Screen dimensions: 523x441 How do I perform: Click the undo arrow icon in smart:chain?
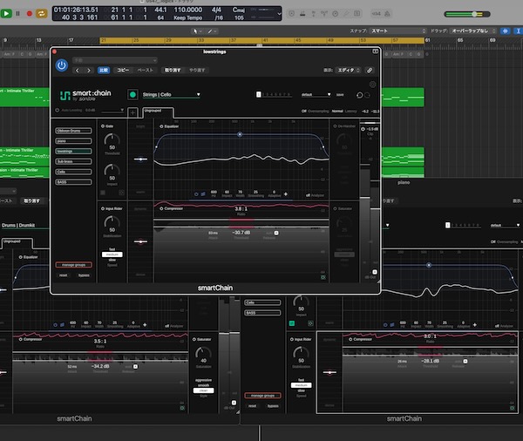pos(359,95)
